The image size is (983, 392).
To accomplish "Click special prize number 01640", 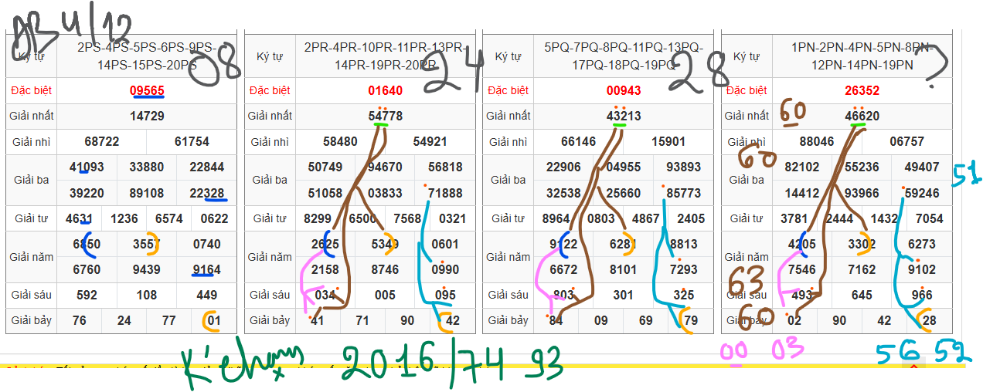I will click(x=385, y=90).
